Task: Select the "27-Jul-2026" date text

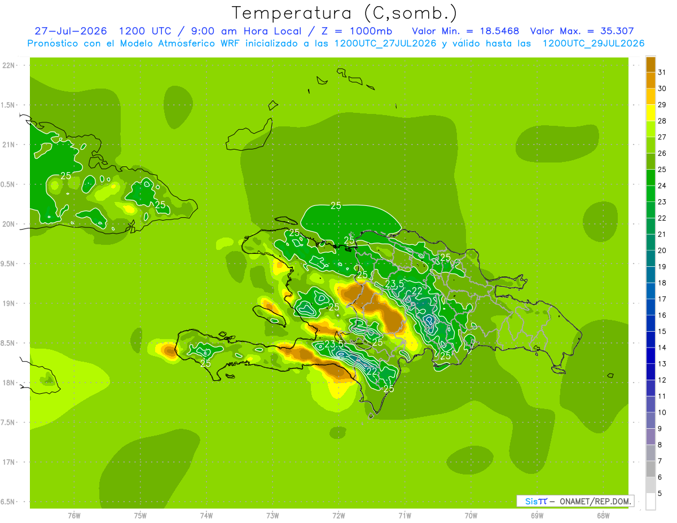Action: (71, 31)
